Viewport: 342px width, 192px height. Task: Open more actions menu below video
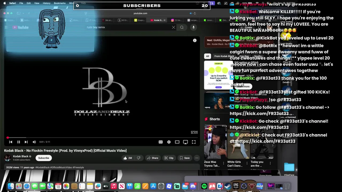[197, 158]
